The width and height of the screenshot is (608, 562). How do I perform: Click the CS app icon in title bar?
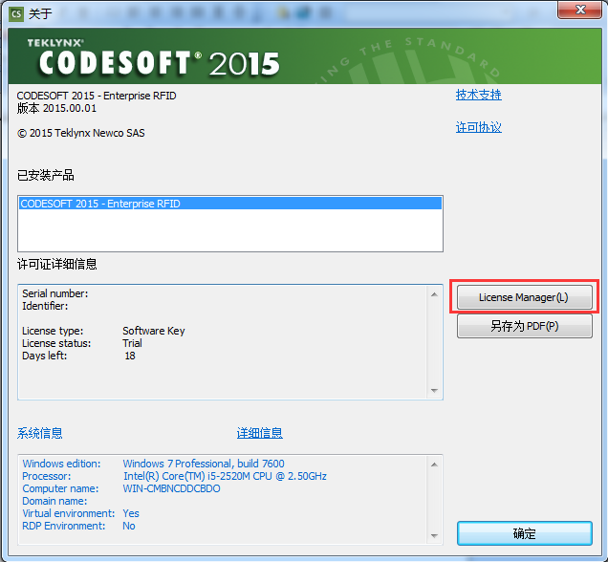click(16, 14)
